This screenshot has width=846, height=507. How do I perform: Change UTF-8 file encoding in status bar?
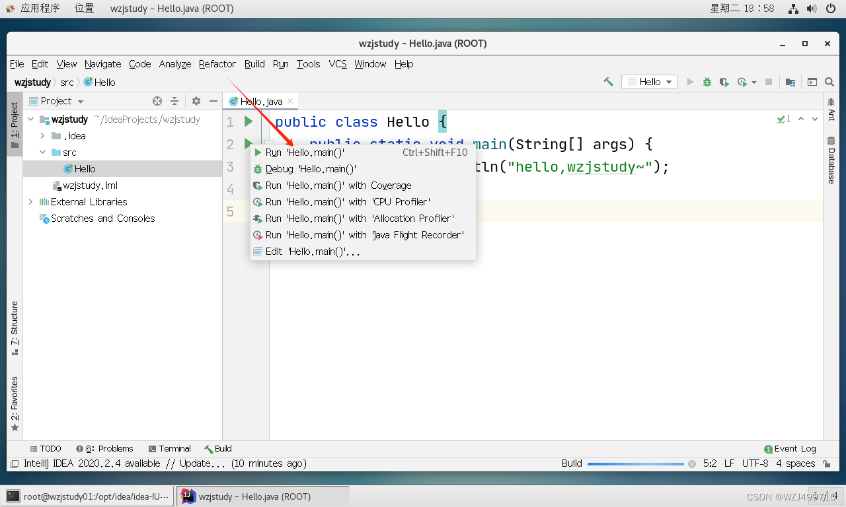click(755, 463)
